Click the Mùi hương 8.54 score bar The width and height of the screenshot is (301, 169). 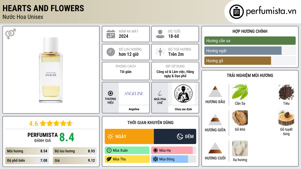(x=27, y=151)
